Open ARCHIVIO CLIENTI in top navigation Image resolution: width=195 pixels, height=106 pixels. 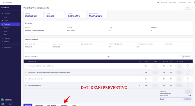tap(185, 2)
